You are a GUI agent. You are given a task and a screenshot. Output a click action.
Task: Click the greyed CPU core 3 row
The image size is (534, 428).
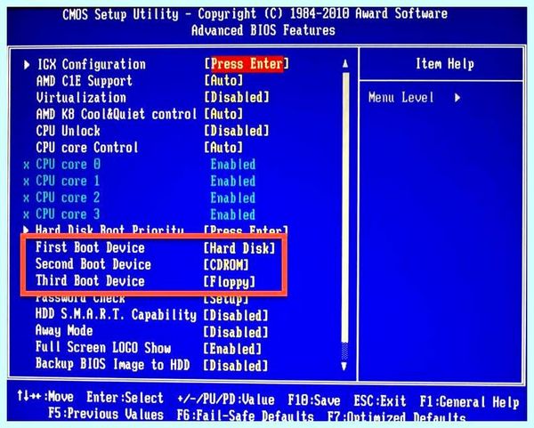click(140, 214)
